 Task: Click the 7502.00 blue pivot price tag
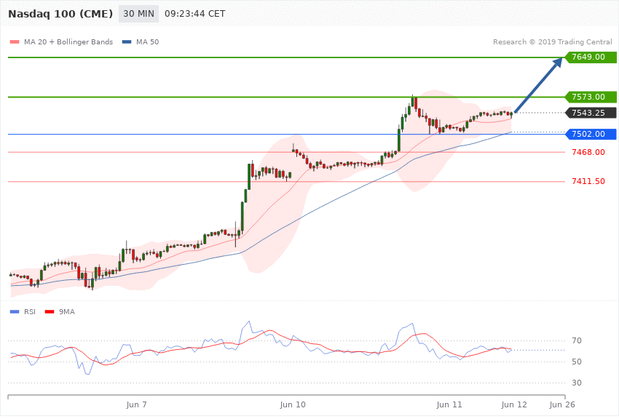click(591, 134)
